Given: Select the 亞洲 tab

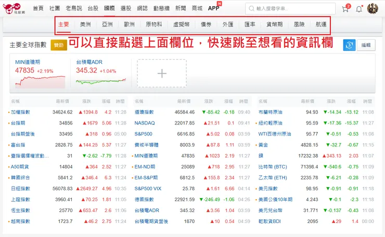Looking at the screenshot, I should pos(107,24).
